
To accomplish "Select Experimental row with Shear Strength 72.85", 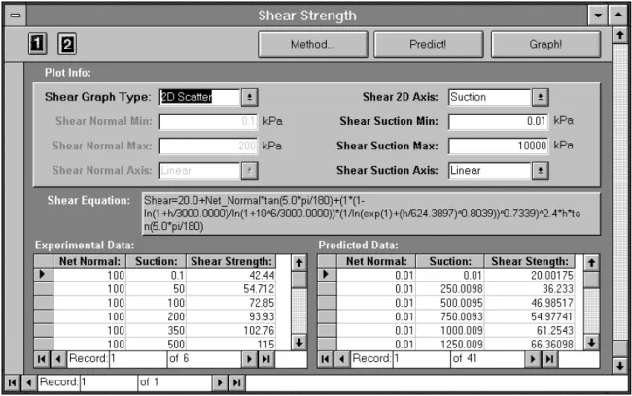I will pyautogui.click(x=43, y=303).
